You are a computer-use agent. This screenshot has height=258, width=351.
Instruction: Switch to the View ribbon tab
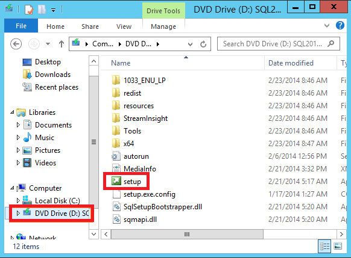tap(124, 26)
